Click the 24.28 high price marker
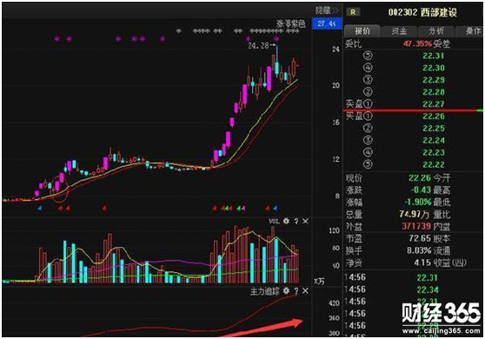Viewport: 485px width, 339px height. 258,46
